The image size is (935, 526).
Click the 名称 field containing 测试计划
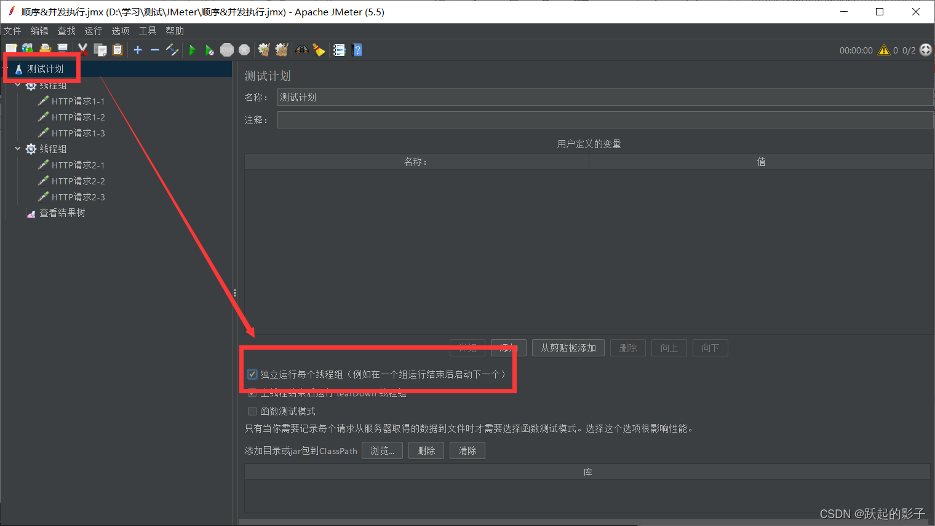(x=605, y=97)
